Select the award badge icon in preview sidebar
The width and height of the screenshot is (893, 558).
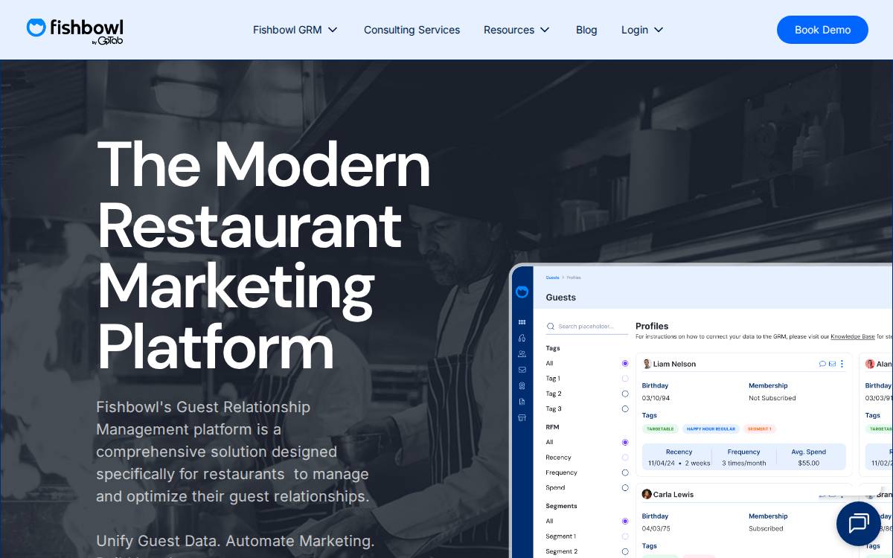(x=522, y=385)
